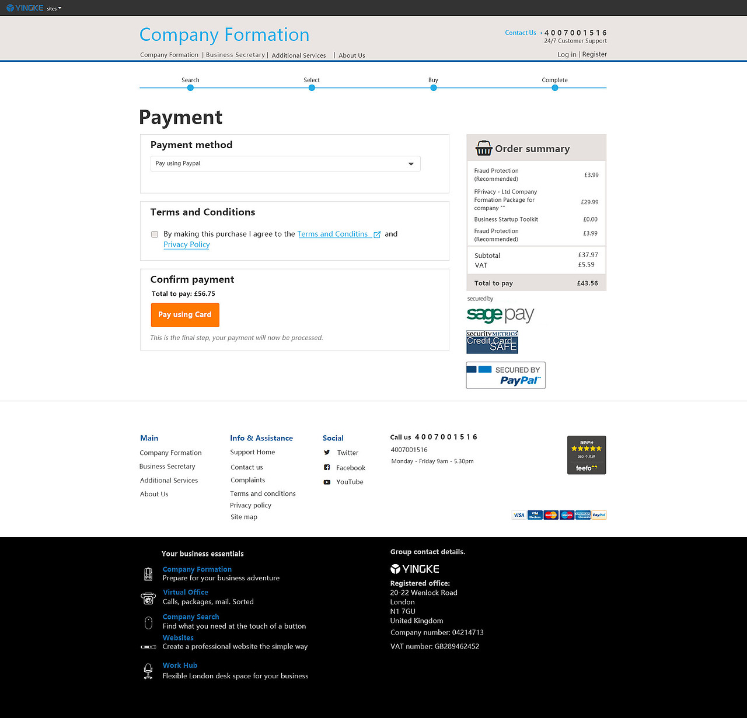This screenshot has height=718, width=747.
Task: Click the telephone icon beside Virtual Office
Action: coord(148,598)
